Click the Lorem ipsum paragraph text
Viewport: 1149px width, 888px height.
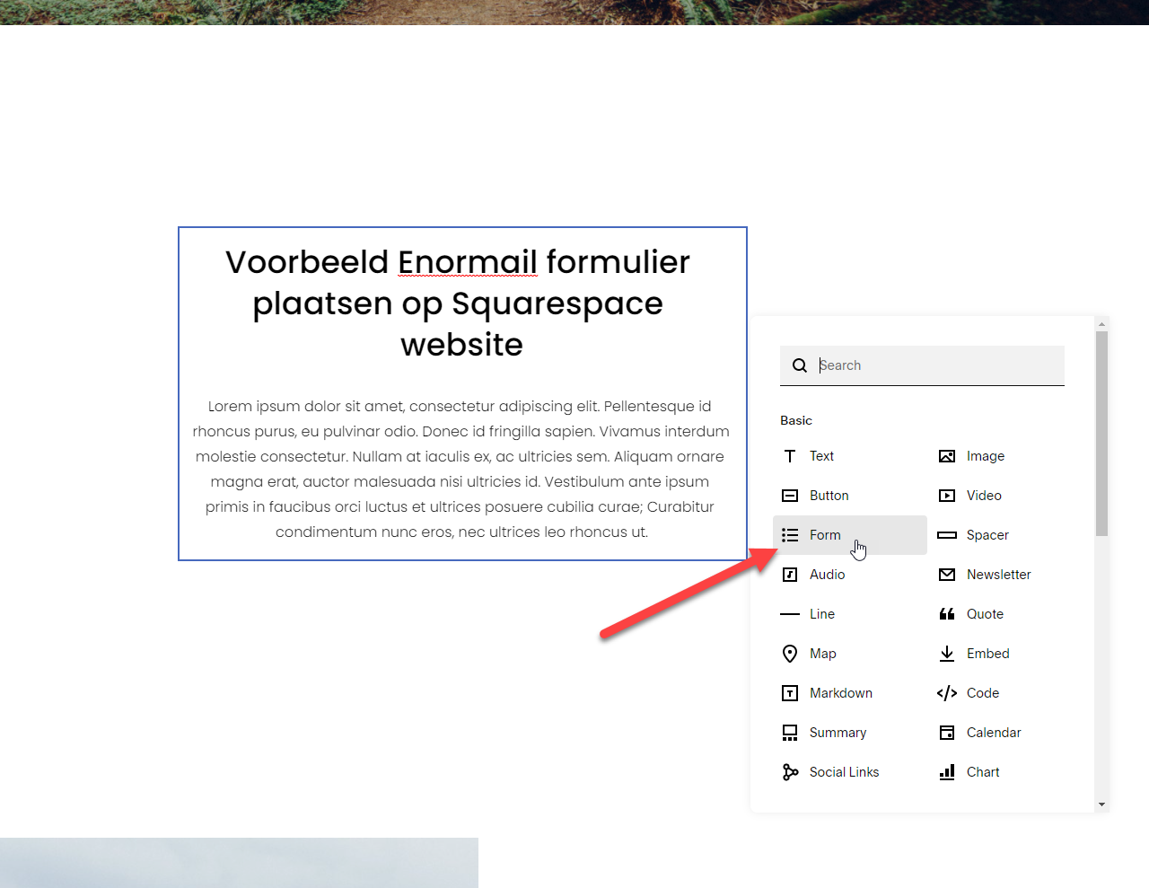point(461,469)
